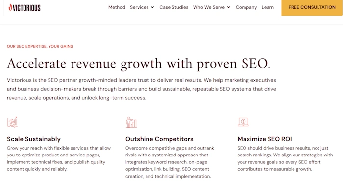
Task: Click the Outshine Competitors bar chart icon
Action: pos(131,122)
